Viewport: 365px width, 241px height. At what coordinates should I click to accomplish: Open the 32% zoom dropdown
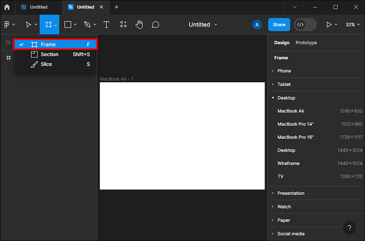tap(354, 25)
